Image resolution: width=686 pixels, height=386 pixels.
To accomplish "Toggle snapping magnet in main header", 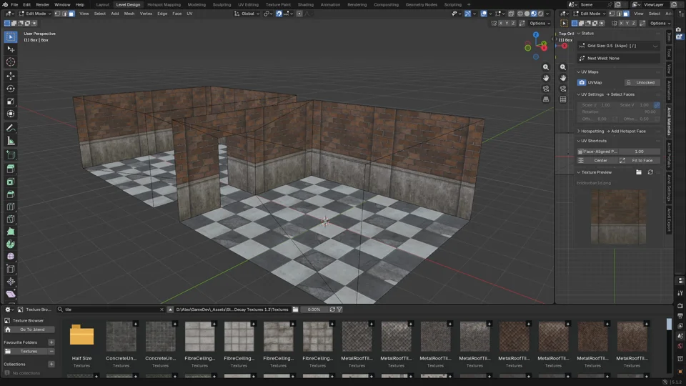I will click(279, 14).
